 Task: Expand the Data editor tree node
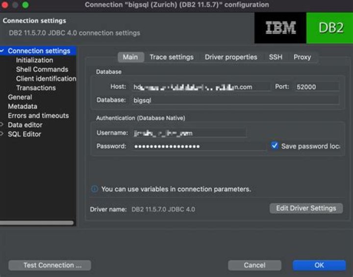[1, 125]
